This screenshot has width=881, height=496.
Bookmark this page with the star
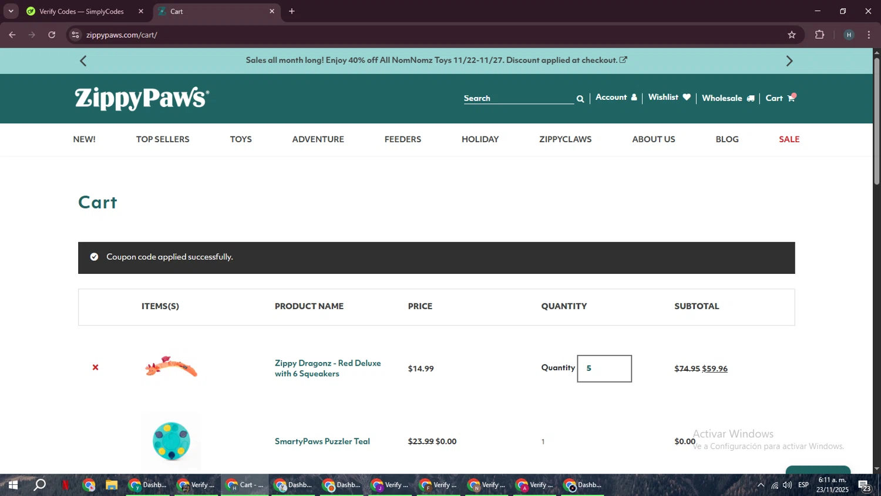pos(792,35)
